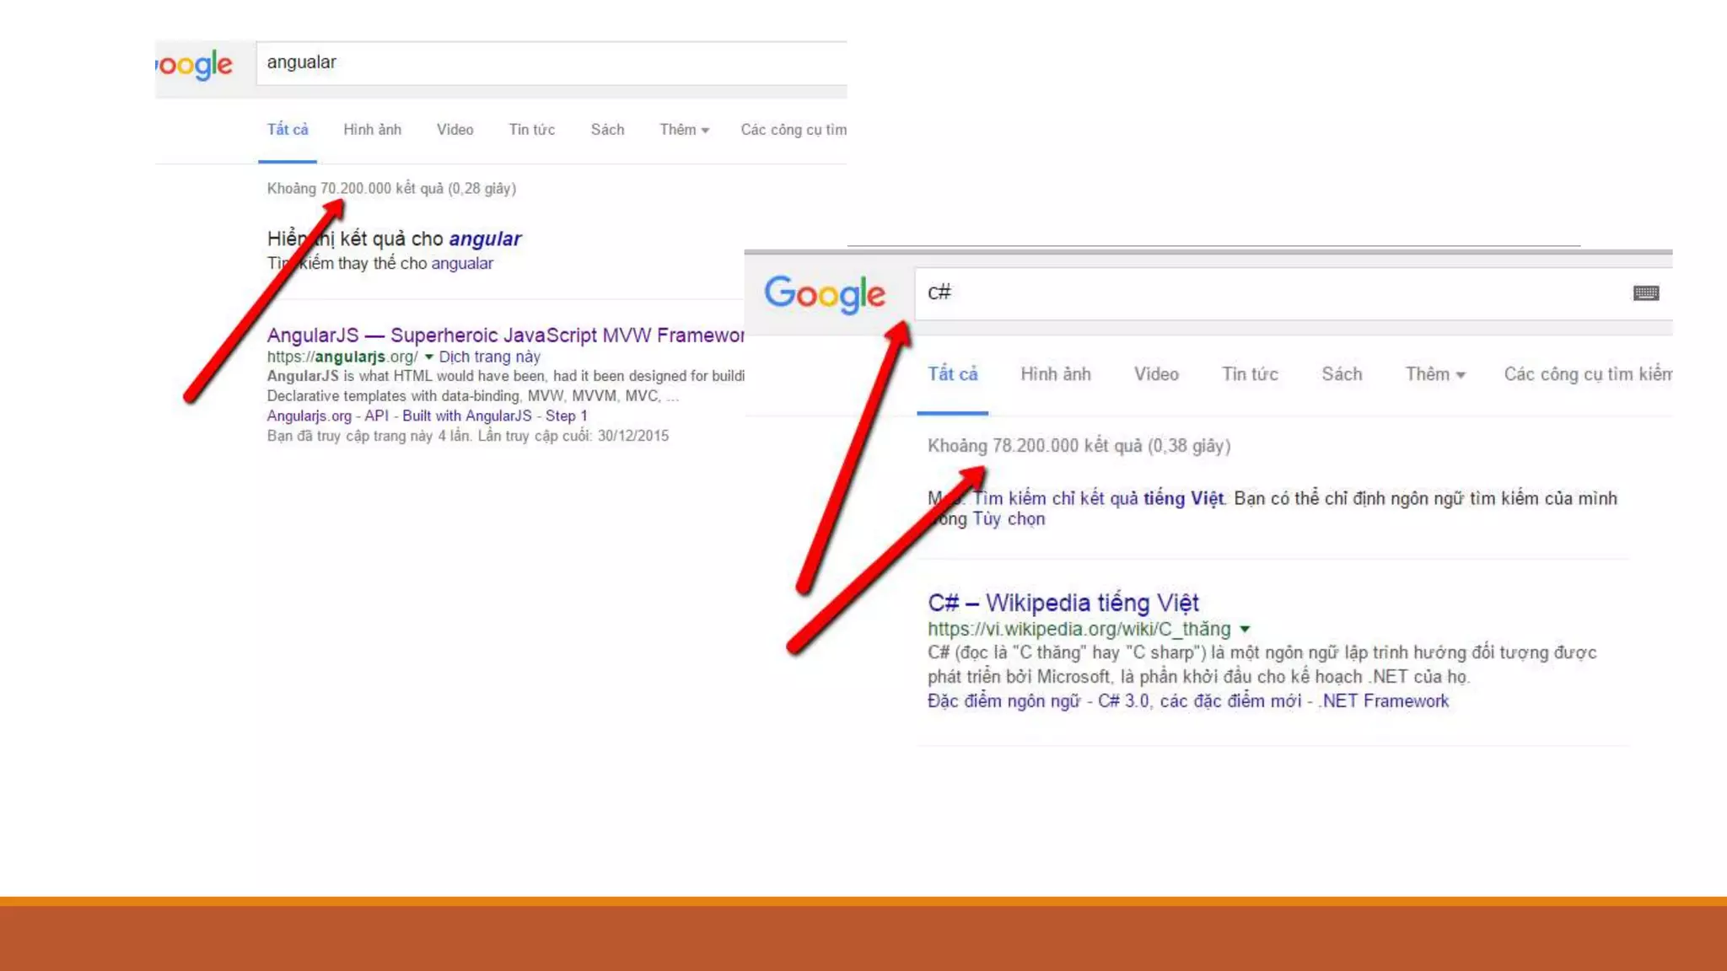The height and width of the screenshot is (971, 1727).
Task: Switch to Hình ảnh tab in C# results
Action: pos(1055,374)
